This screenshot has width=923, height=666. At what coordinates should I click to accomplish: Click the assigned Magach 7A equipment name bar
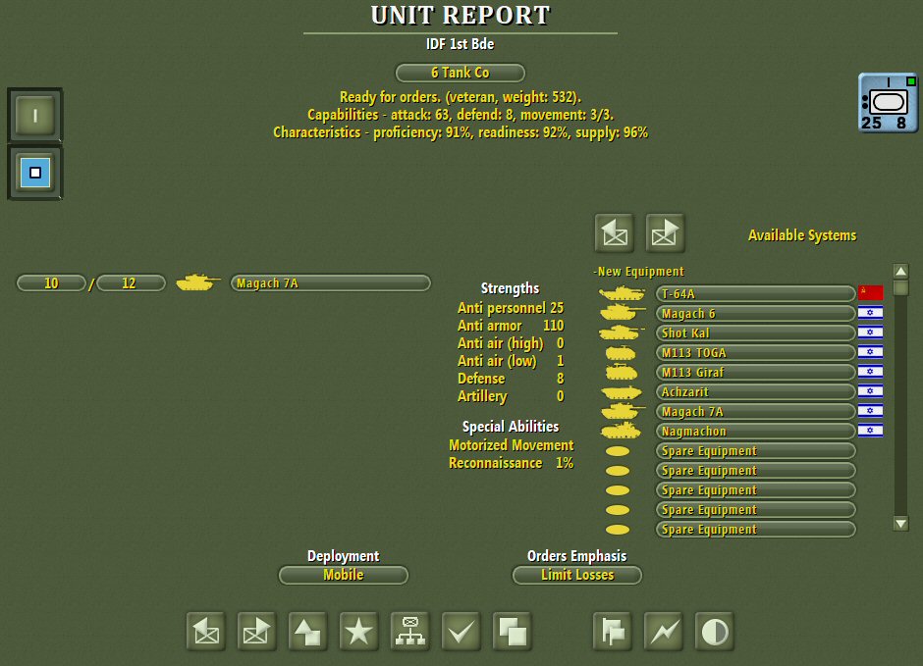click(x=330, y=282)
